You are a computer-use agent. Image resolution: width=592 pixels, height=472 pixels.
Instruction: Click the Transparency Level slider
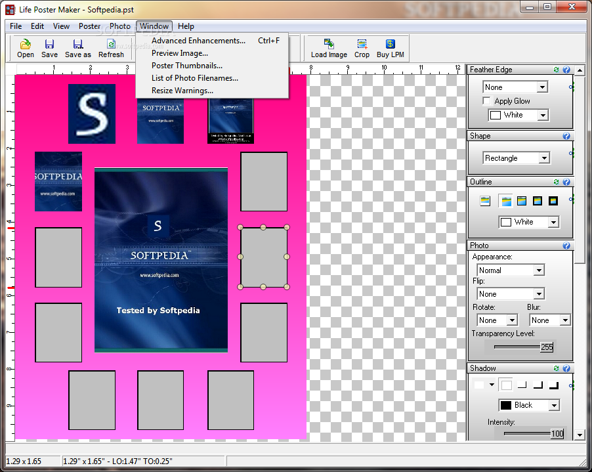pyautogui.click(x=517, y=347)
